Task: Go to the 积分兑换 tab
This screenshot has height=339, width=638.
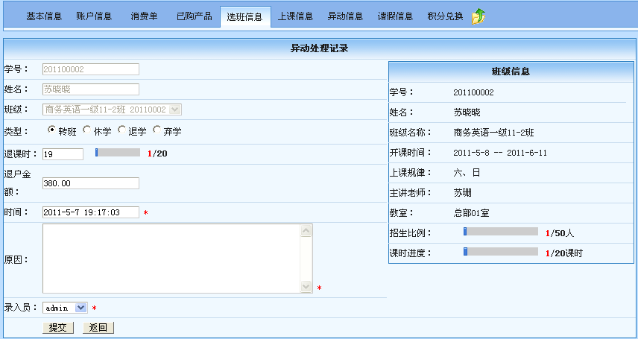Action: [x=445, y=16]
